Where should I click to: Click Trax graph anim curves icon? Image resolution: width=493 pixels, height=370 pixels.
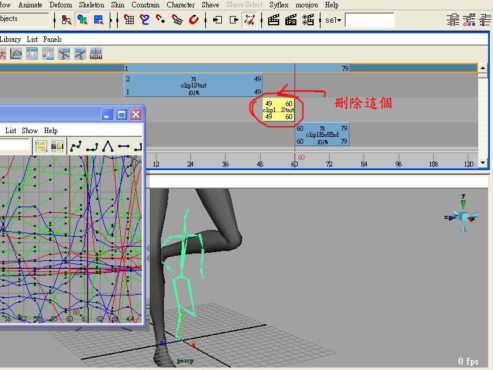[16, 54]
